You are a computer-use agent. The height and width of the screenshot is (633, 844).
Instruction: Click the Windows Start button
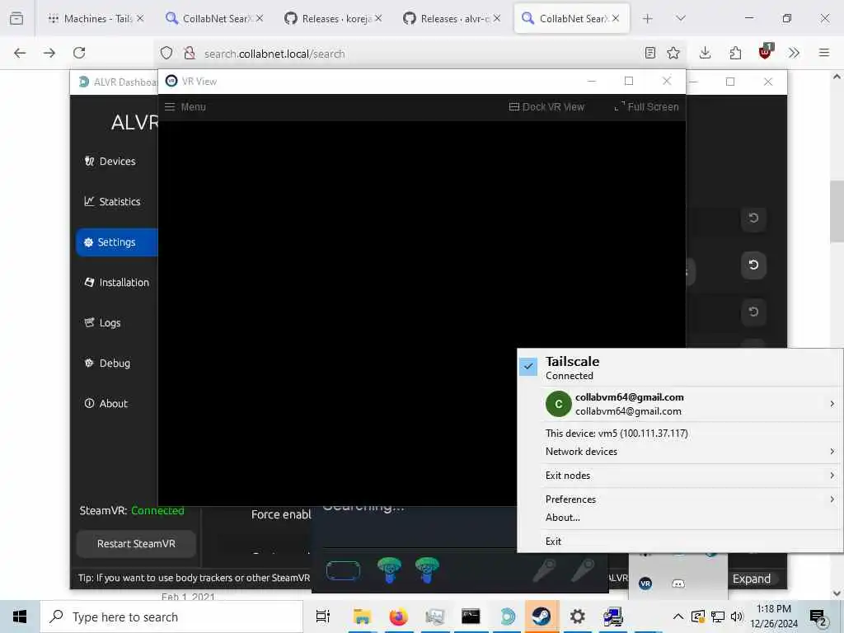tap(20, 617)
